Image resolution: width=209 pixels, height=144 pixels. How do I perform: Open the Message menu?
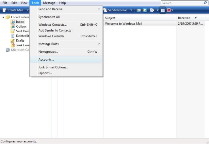(x=49, y=3)
